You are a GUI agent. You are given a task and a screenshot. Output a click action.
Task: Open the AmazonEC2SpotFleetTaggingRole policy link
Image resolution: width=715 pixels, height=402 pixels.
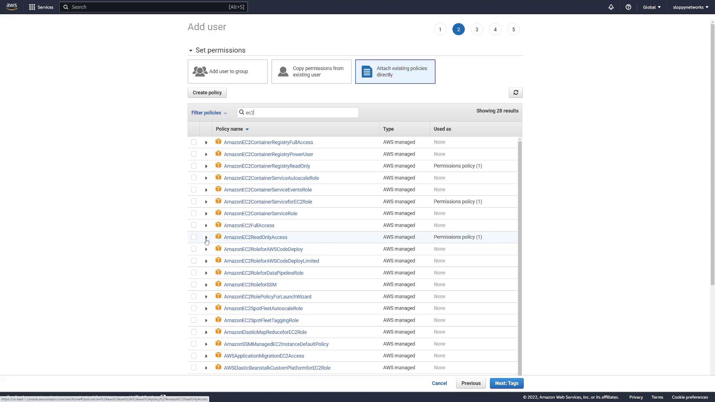(x=261, y=320)
